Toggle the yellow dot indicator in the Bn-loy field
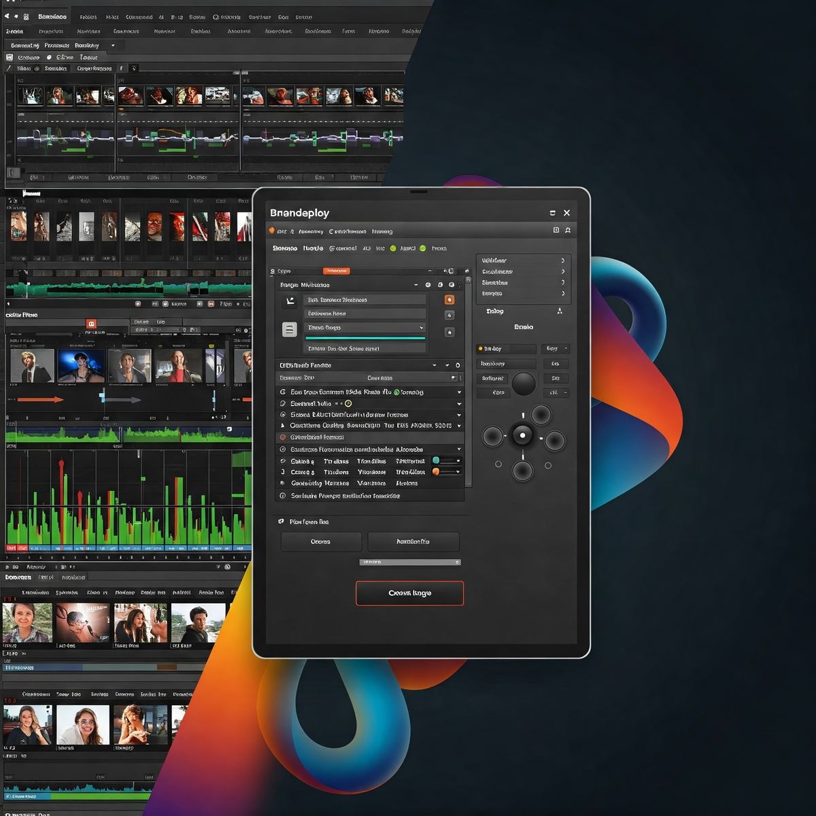Screen dimensions: 816x816 (480, 349)
